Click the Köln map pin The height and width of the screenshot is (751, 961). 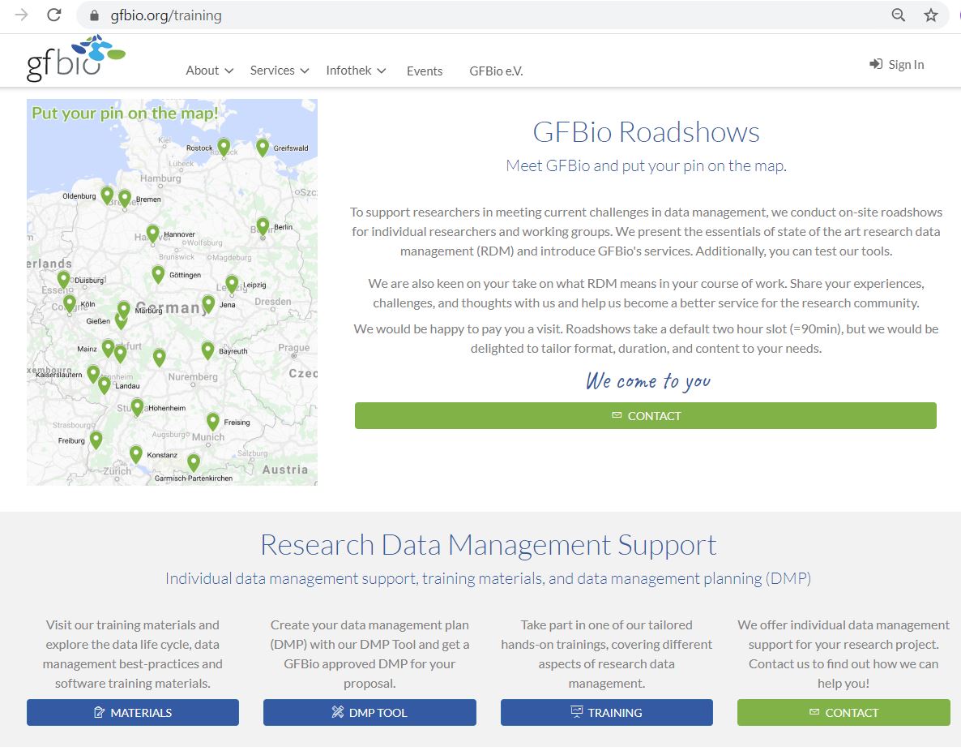click(70, 303)
